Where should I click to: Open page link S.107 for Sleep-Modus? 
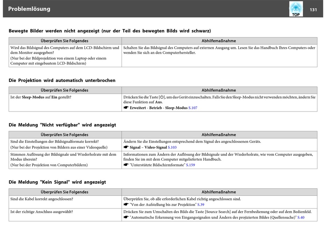pyautogui.click(x=193, y=108)
